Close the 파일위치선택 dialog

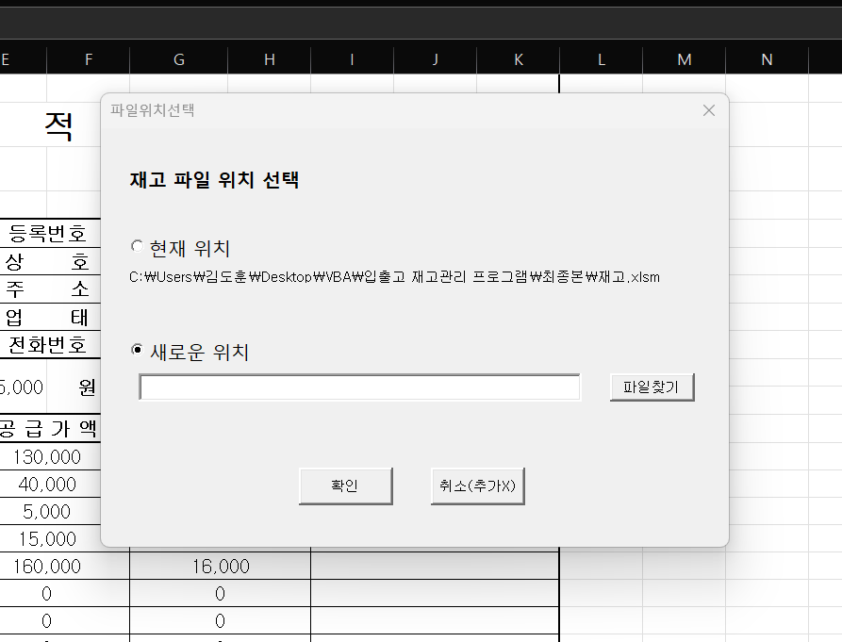tap(709, 110)
